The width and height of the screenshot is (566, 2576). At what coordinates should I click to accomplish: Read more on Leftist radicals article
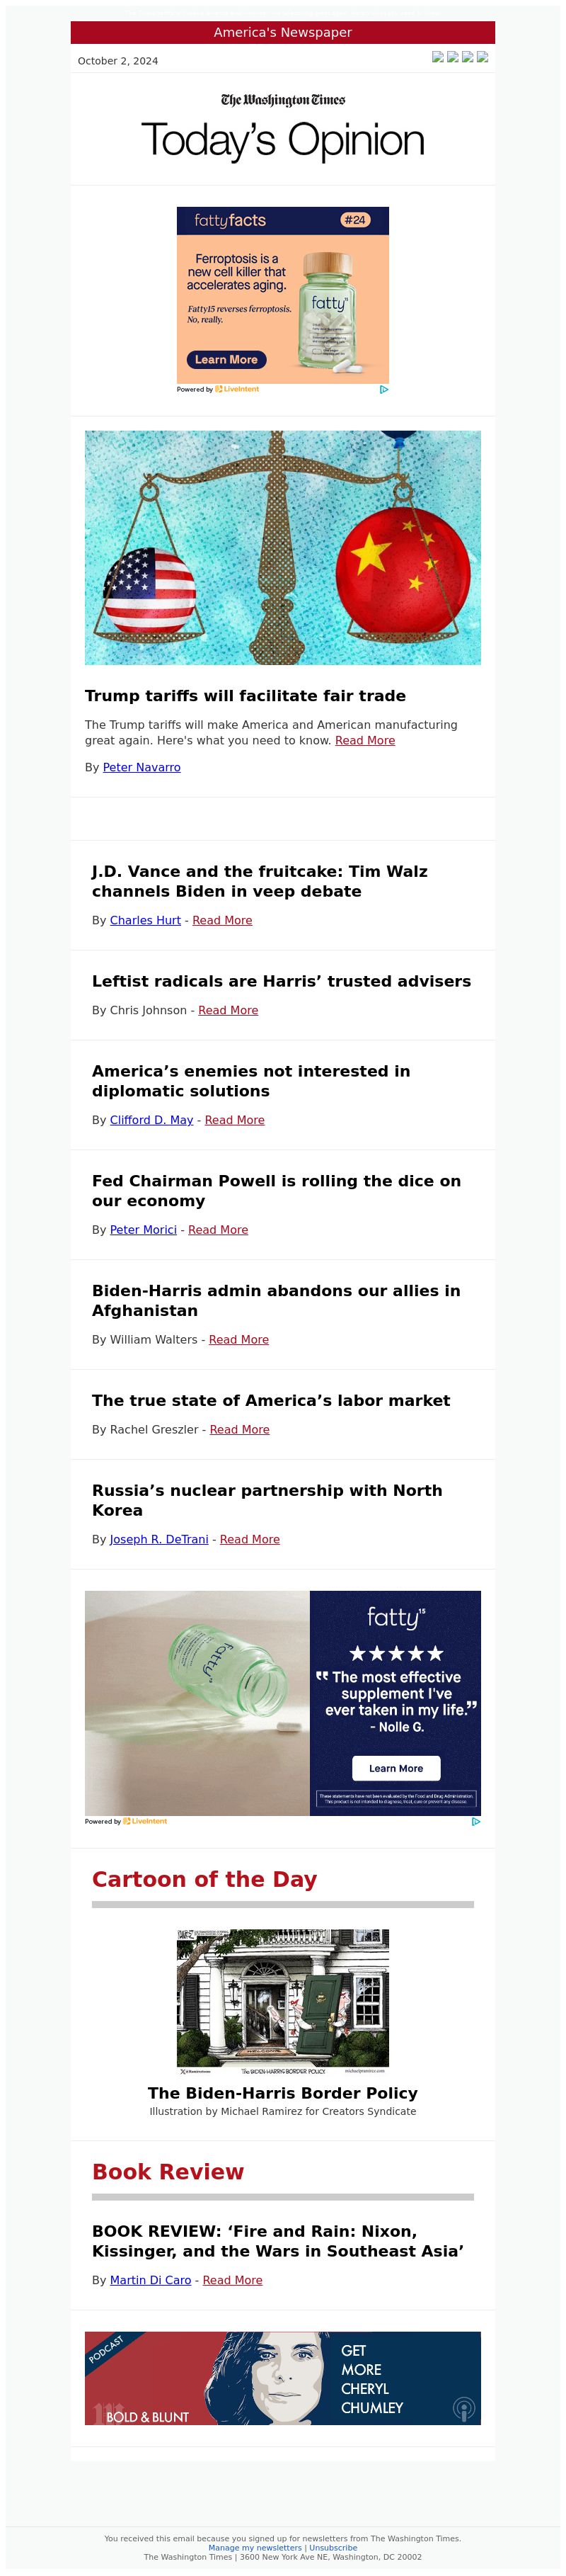tap(228, 1010)
